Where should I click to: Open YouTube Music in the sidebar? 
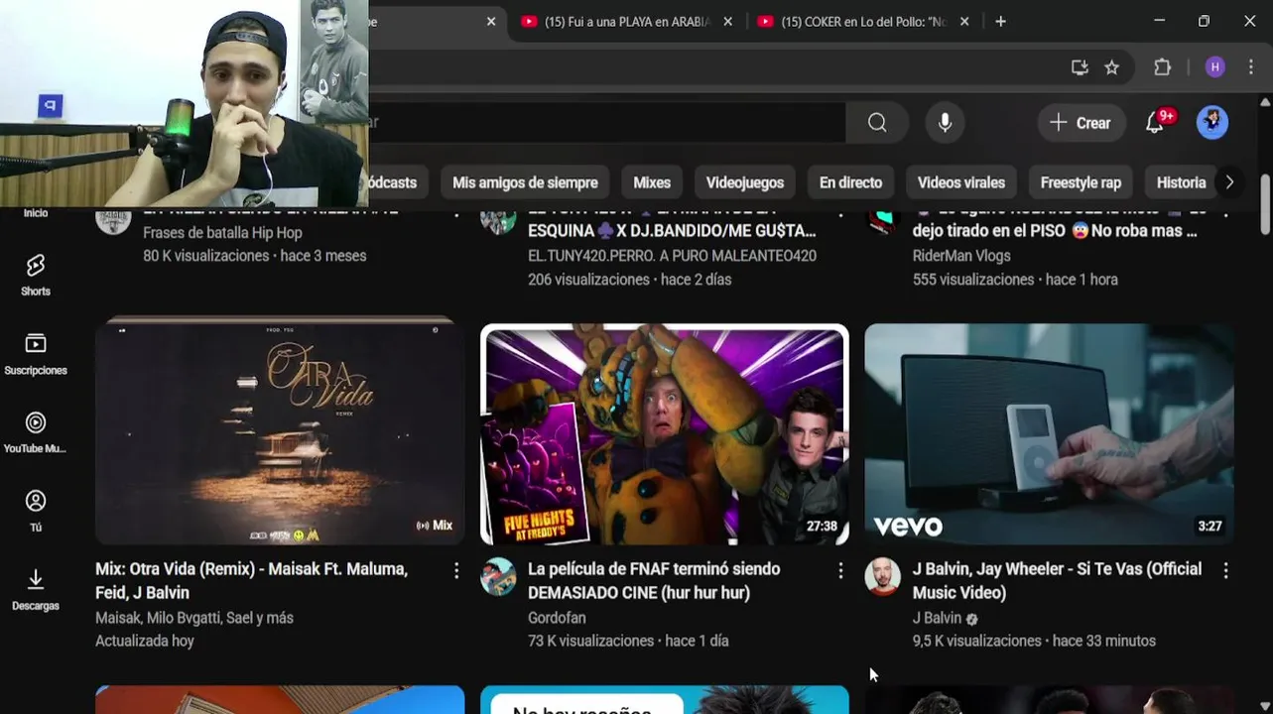pos(36,432)
